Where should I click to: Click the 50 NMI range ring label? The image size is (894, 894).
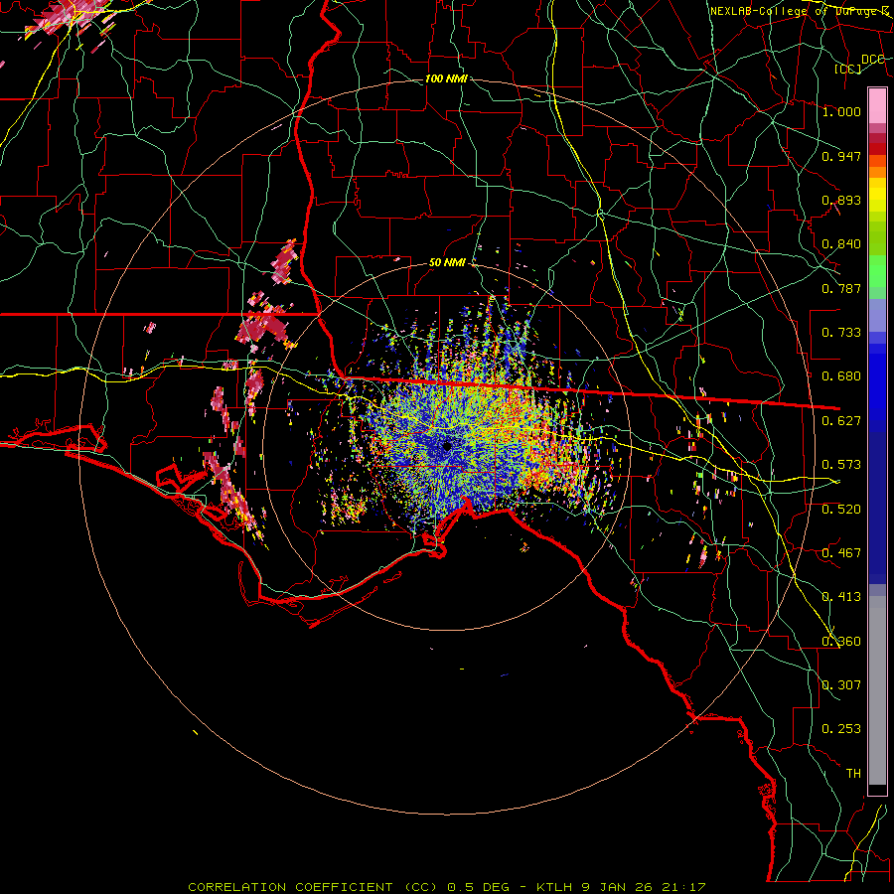tap(447, 263)
